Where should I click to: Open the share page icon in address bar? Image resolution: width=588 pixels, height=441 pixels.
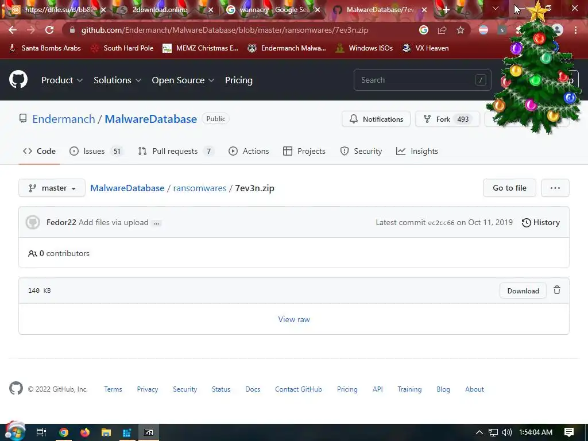pyautogui.click(x=442, y=30)
